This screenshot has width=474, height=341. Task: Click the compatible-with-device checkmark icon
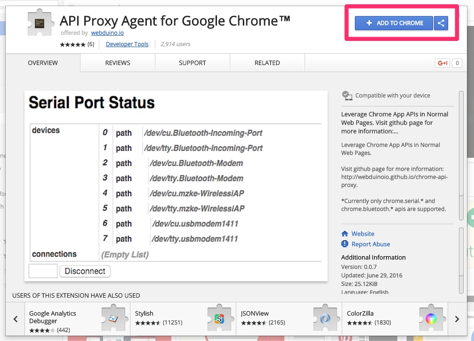point(347,96)
